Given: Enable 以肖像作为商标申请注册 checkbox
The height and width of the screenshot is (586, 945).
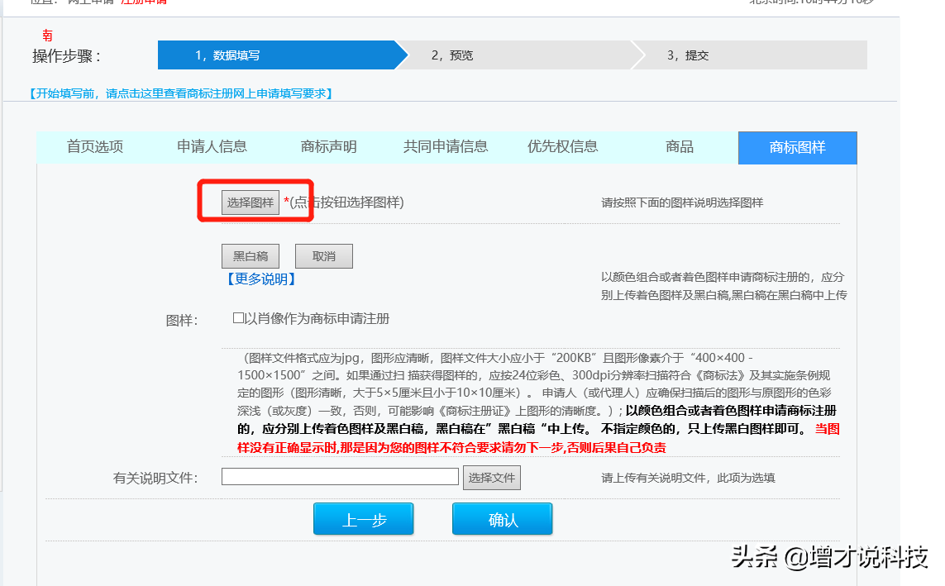Looking at the screenshot, I should 239,318.
